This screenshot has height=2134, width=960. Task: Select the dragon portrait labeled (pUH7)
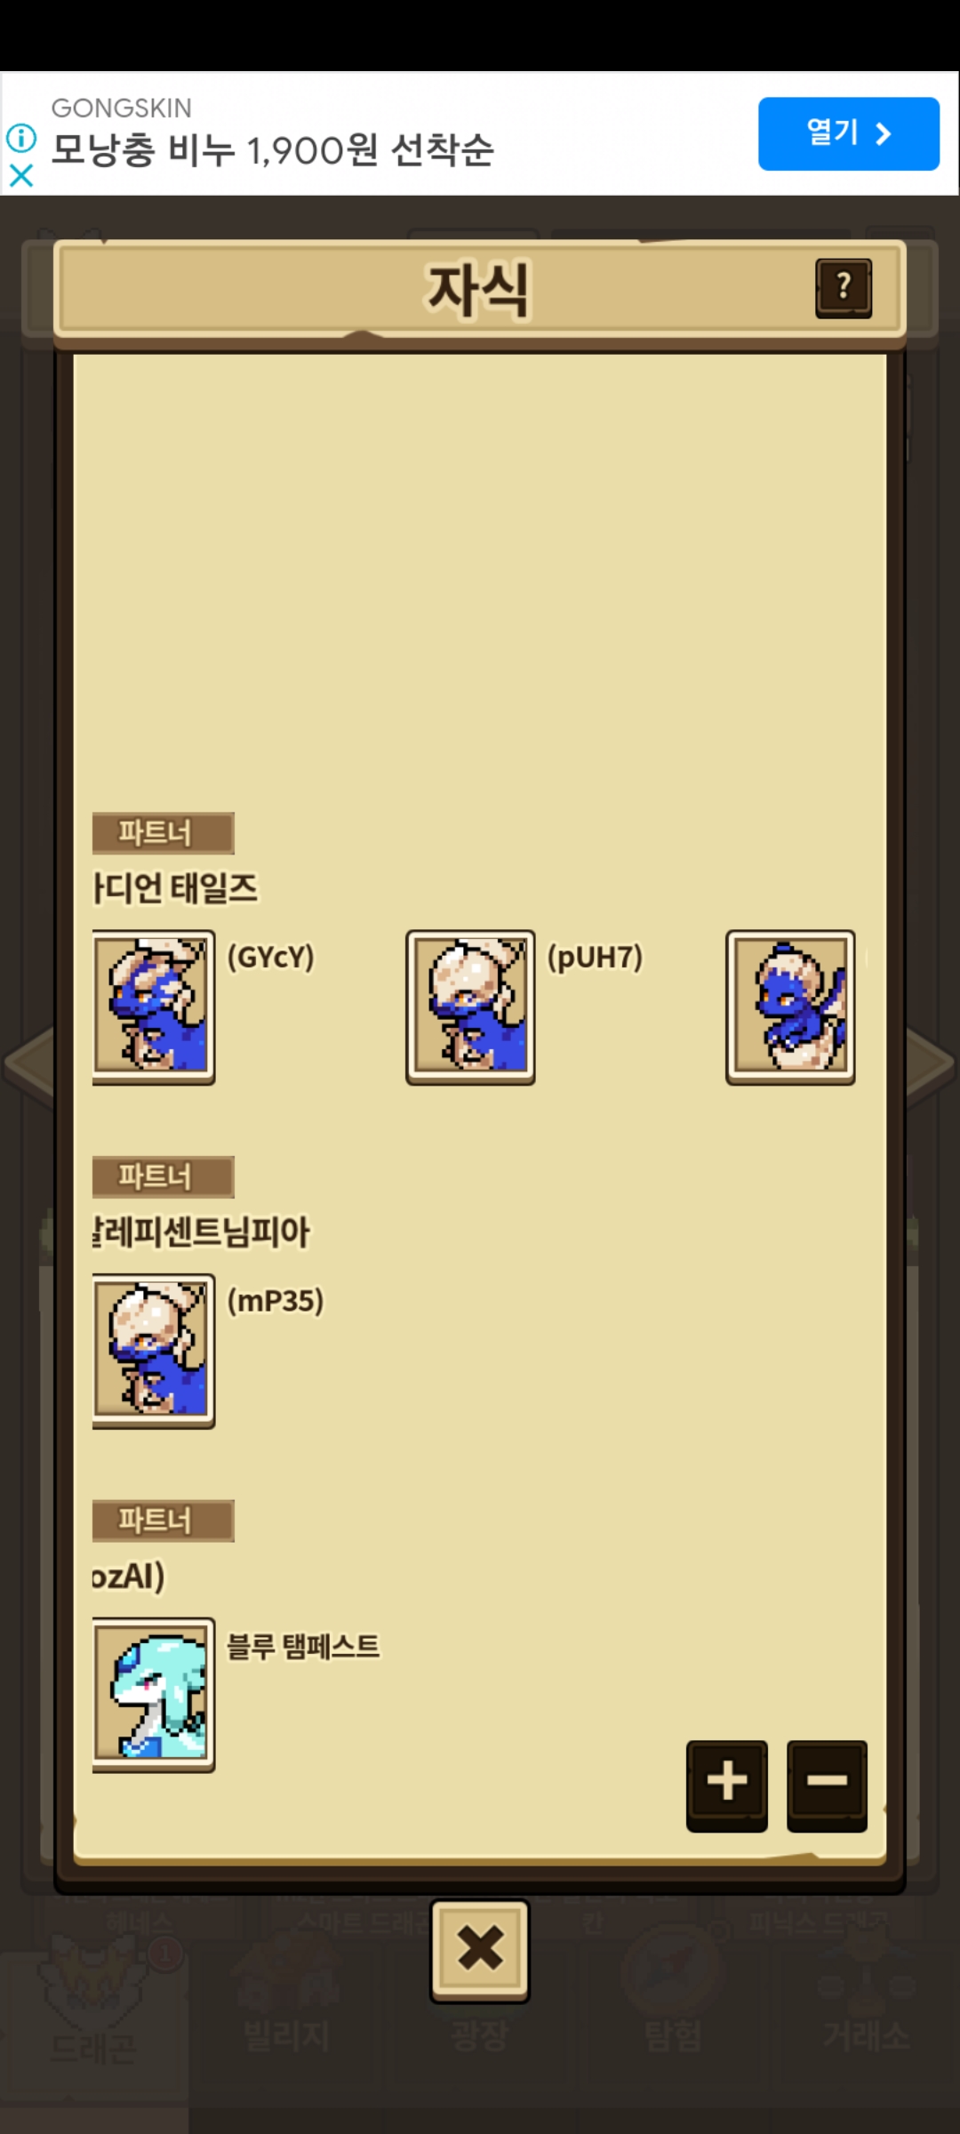pos(470,1007)
